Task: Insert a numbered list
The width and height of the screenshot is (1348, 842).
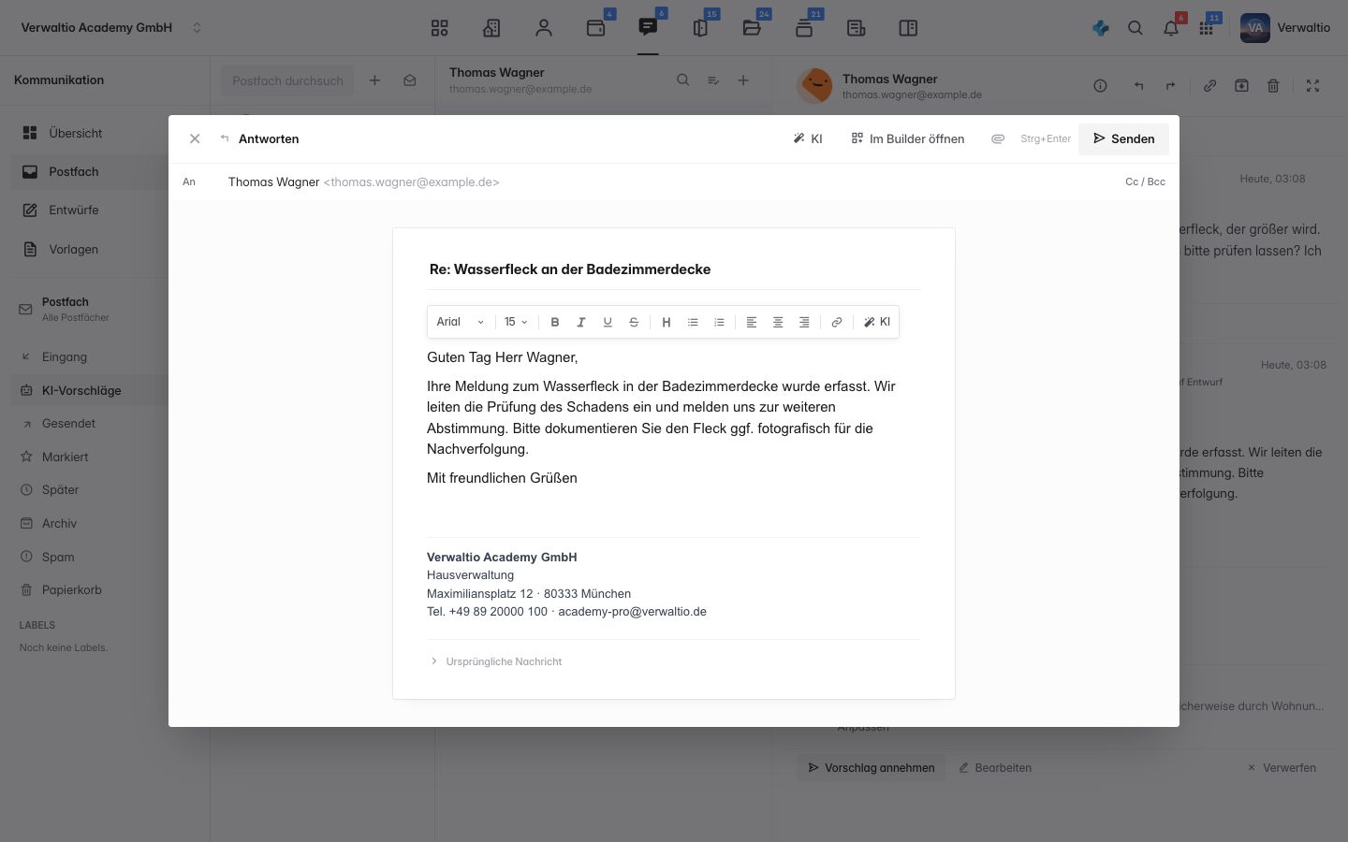Action: pyautogui.click(x=719, y=322)
